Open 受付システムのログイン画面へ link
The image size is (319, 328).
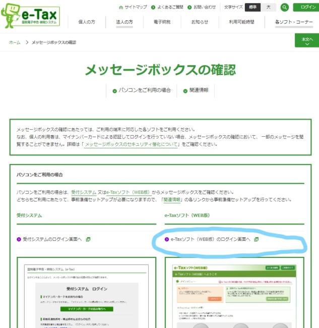click(x=52, y=239)
